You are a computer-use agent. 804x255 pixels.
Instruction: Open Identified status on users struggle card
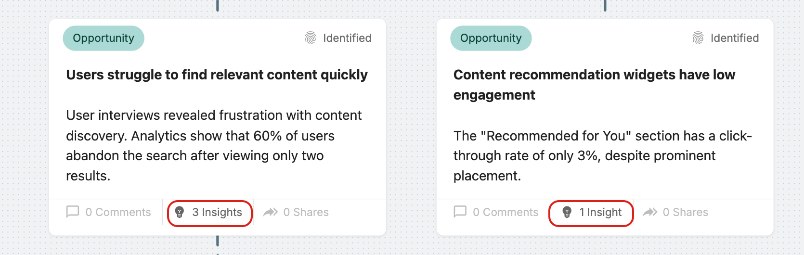(347, 38)
